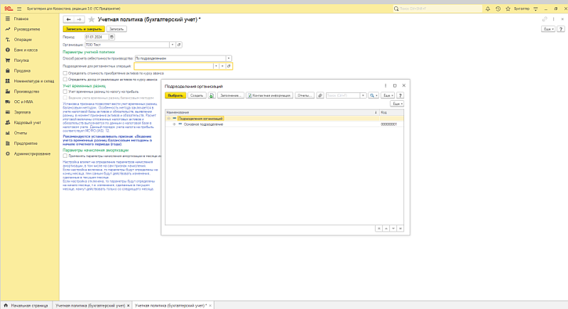
Task: Enable Учет временных разниц по налогу на прибыль
Action: tap(65, 92)
